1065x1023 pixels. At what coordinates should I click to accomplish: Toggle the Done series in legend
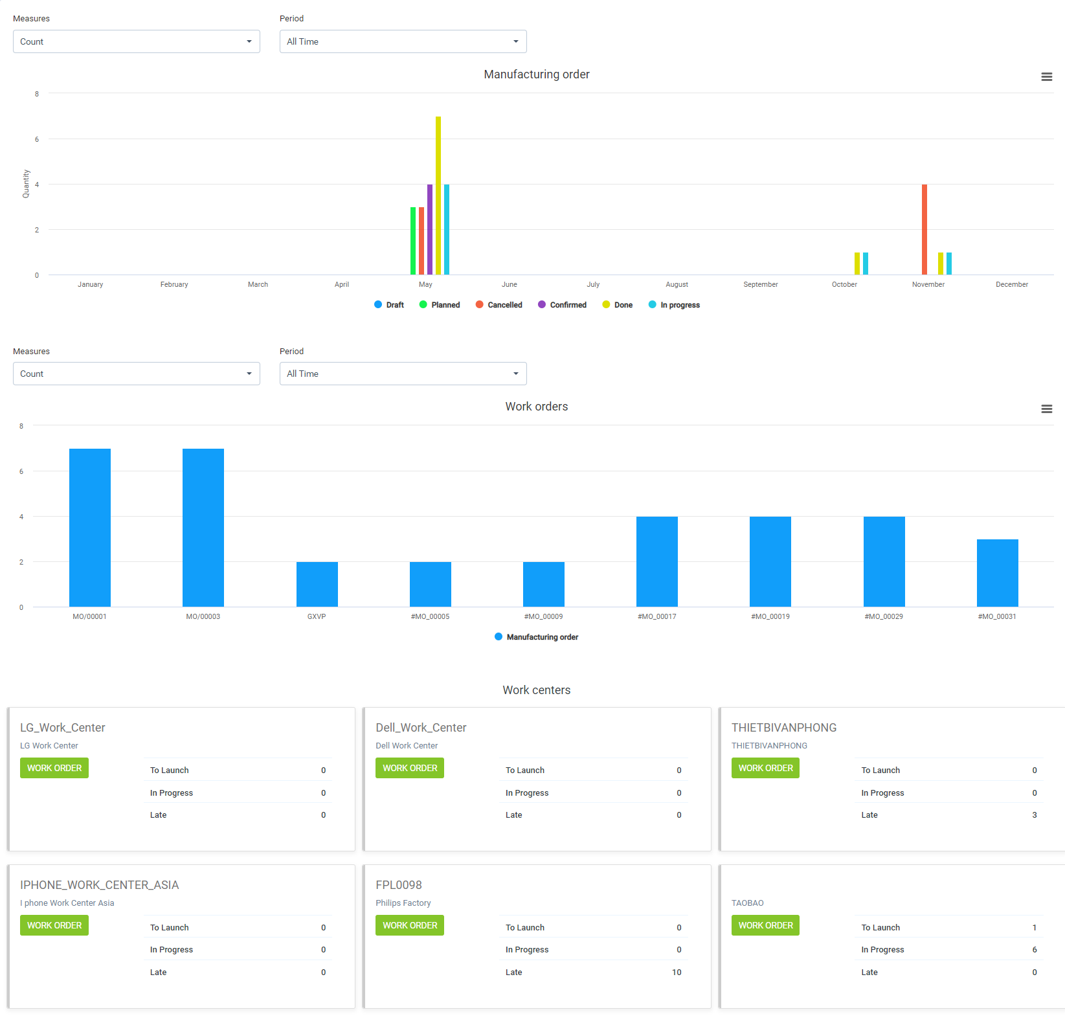coord(618,305)
